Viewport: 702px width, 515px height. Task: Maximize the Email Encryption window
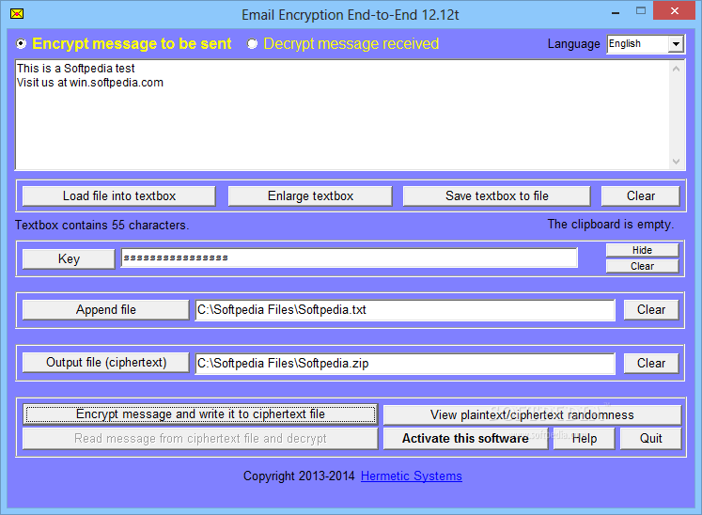click(x=641, y=11)
